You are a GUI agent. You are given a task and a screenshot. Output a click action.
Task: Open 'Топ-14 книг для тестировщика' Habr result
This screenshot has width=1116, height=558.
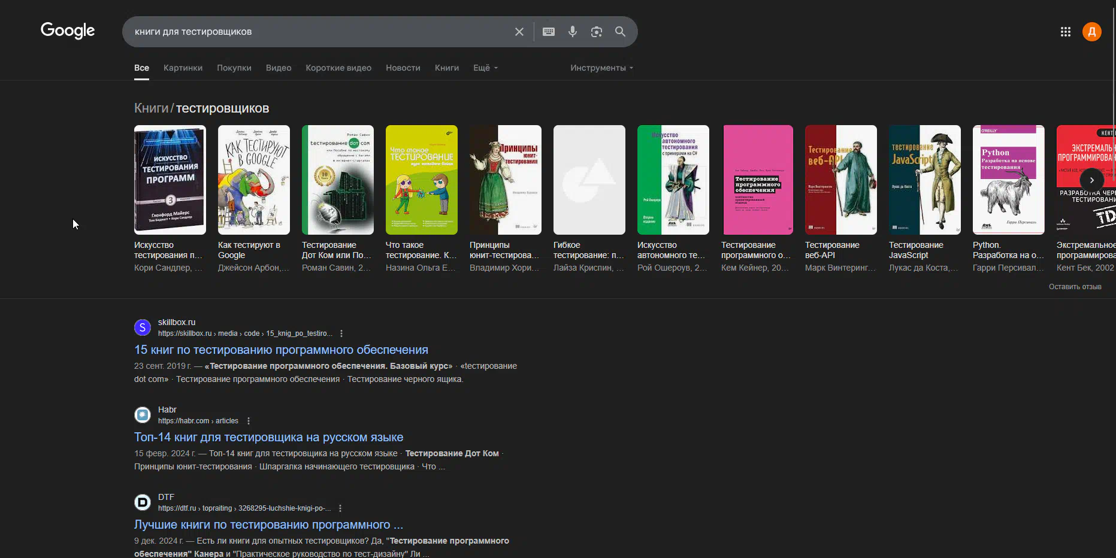268,437
